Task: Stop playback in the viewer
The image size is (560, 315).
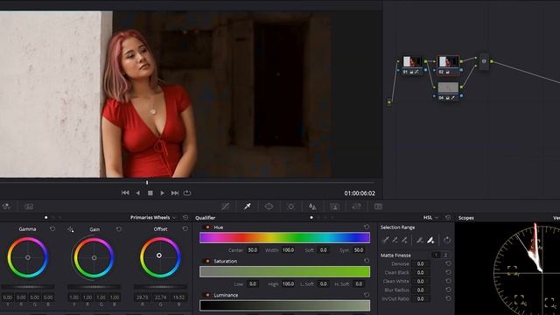Action: [150, 192]
